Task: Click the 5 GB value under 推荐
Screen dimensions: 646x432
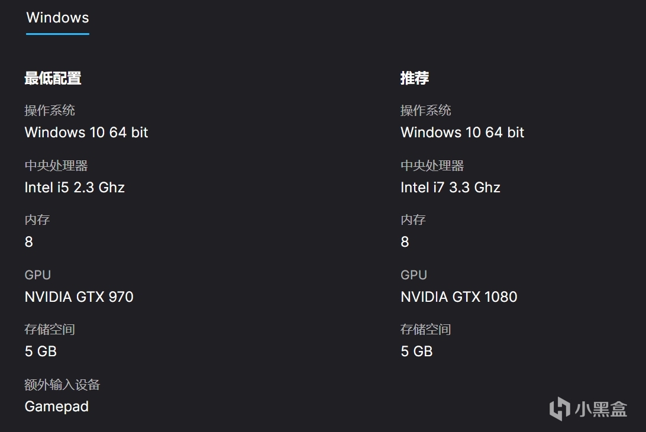Action: [416, 352]
